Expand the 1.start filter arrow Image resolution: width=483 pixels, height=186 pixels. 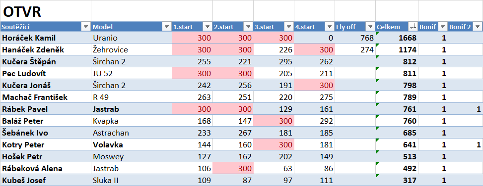click(207, 27)
